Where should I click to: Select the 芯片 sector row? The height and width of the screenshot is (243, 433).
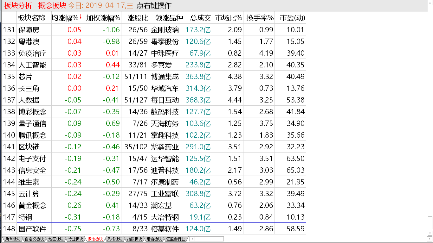pyautogui.click(x=154, y=77)
